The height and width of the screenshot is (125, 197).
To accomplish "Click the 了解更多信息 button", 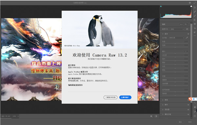I will pos(110,97).
